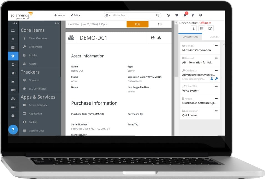Open the Edit dropdown in top bar

coord(75,15)
